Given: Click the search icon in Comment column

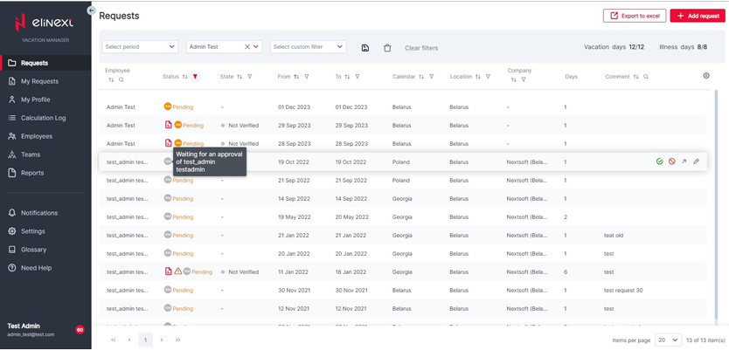Looking at the screenshot, I should 646,77.
